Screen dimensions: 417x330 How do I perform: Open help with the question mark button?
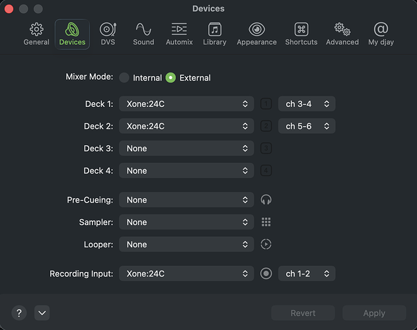[x=19, y=313]
